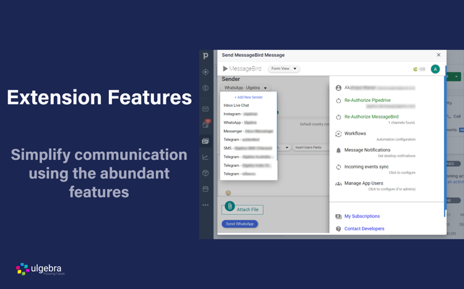Viewport: 464px width, 289px height.
Task: Open the Form View dropdown
Action: coord(284,69)
